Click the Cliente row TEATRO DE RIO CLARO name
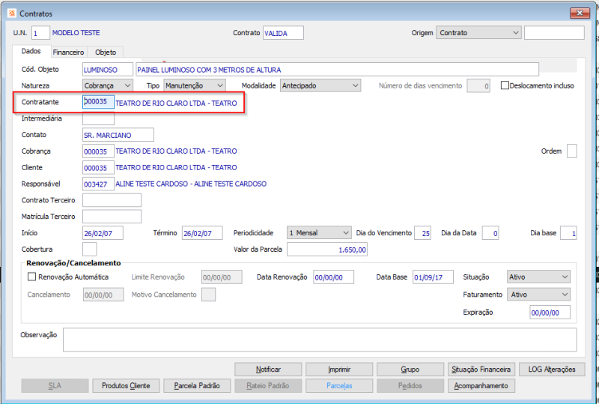Screen dimensions: 599x404 pyautogui.click(x=176, y=168)
